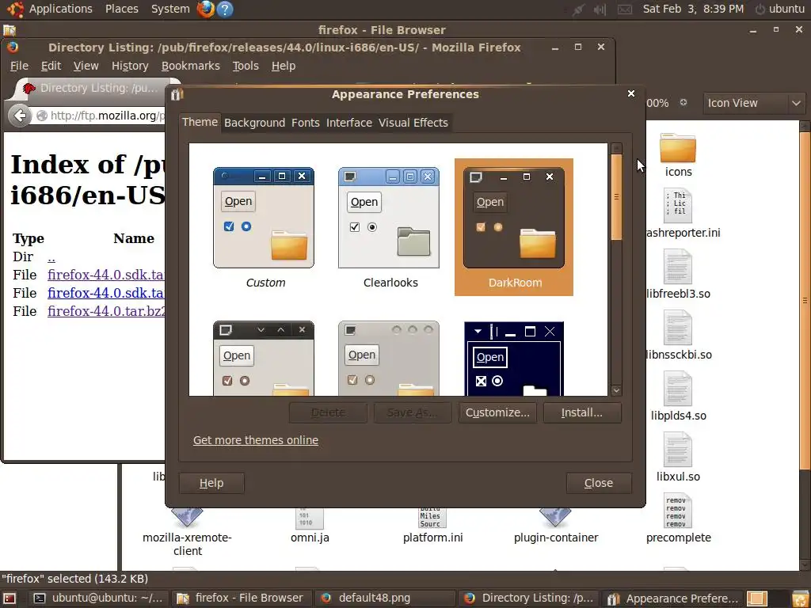This screenshot has width=811, height=608.
Task: Switch to the Visual Effects tab
Action: [x=413, y=123]
